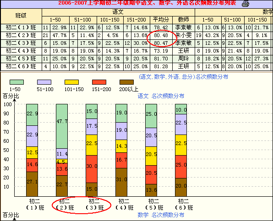This screenshot has height=221, width=273.
Task: Click the 教师 column header
Action: (184, 20)
